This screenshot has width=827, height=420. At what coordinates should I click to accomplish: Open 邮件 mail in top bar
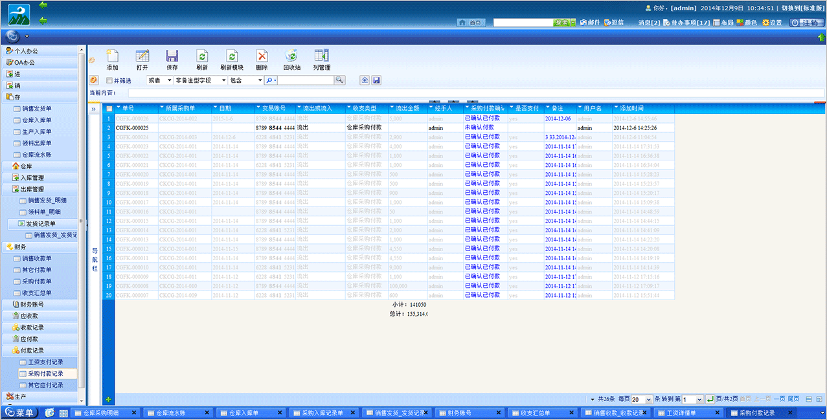(x=590, y=23)
